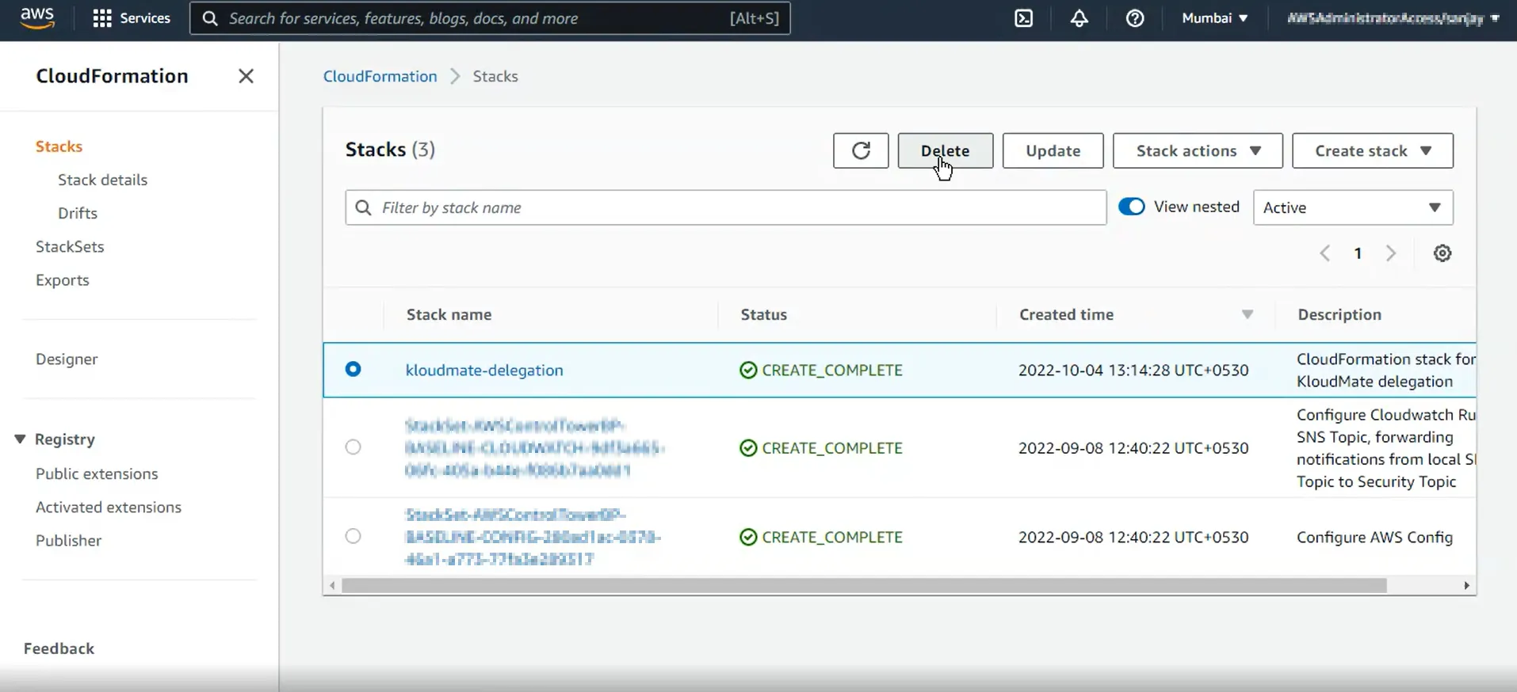Launch the CloudShell terminal icon

point(1024,18)
